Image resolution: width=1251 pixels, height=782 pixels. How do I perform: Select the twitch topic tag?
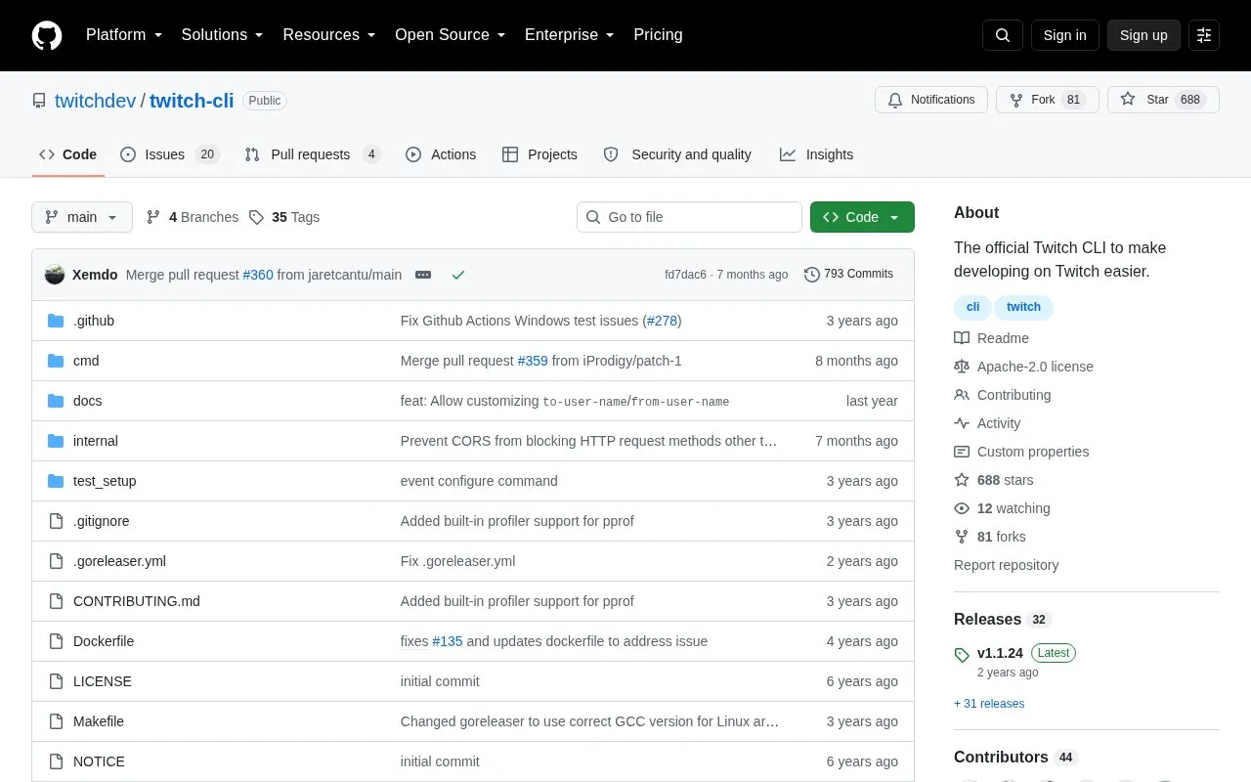(x=1023, y=307)
